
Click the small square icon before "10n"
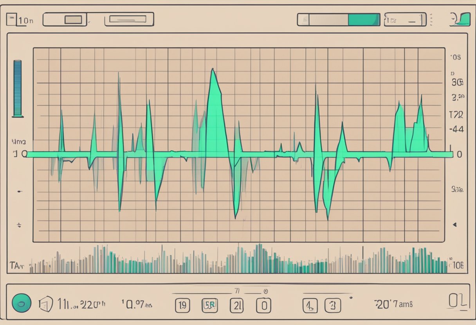click(12, 20)
